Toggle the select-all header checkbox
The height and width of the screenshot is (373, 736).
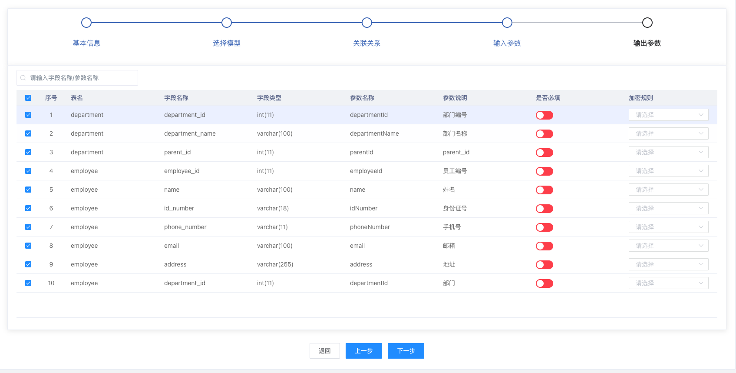[28, 98]
